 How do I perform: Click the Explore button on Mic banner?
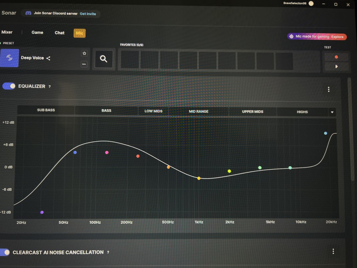337,37
